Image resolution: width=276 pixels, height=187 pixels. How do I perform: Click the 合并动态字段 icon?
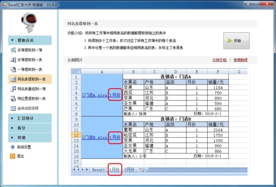(x=13, y=108)
